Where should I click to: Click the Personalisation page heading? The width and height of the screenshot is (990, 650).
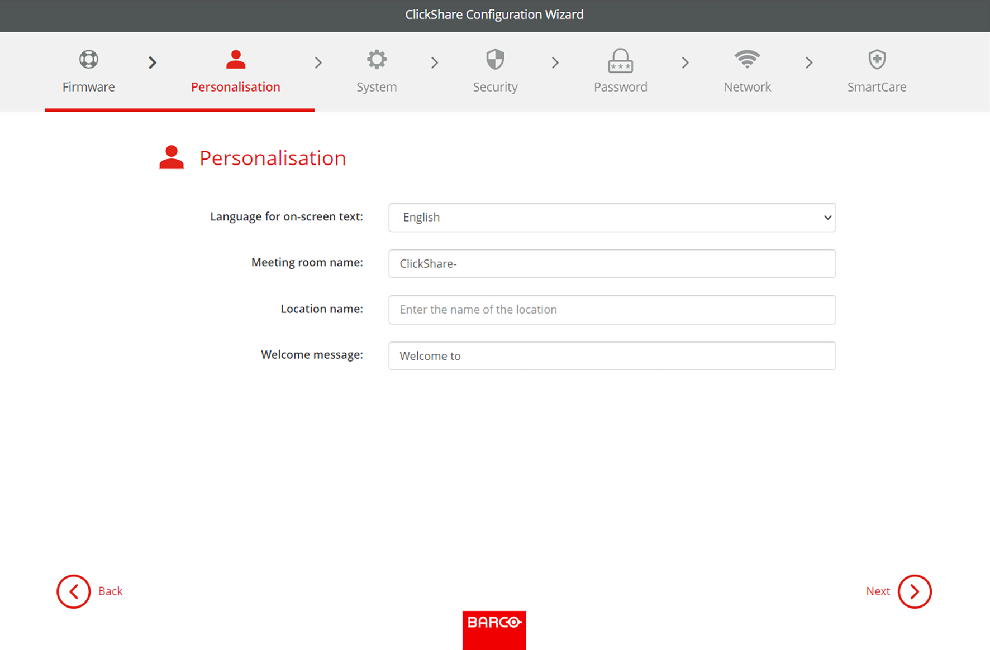pos(273,158)
